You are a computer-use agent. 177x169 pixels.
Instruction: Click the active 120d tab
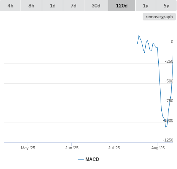tap(122, 6)
